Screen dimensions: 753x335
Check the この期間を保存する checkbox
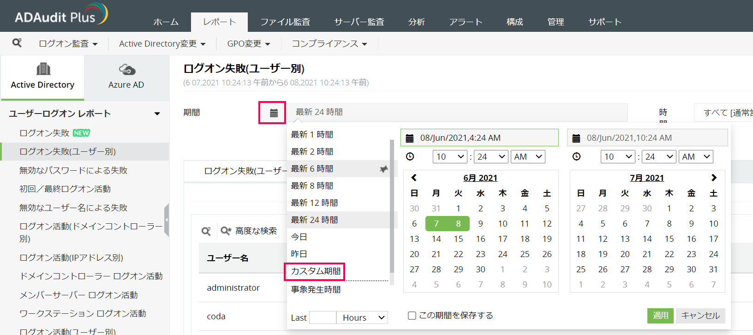pyautogui.click(x=412, y=316)
